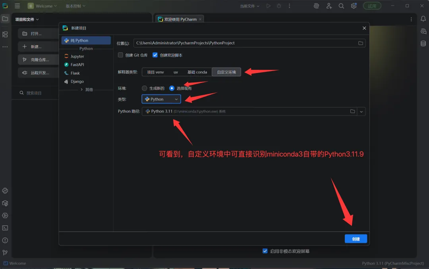Screen dimensions: 429x269
Task: Open the Python Console tool window
Action: (5, 191)
